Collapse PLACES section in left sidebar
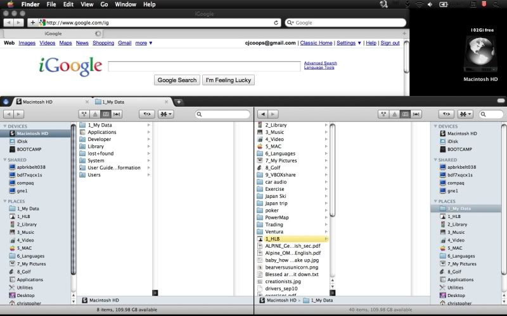 point(5,201)
